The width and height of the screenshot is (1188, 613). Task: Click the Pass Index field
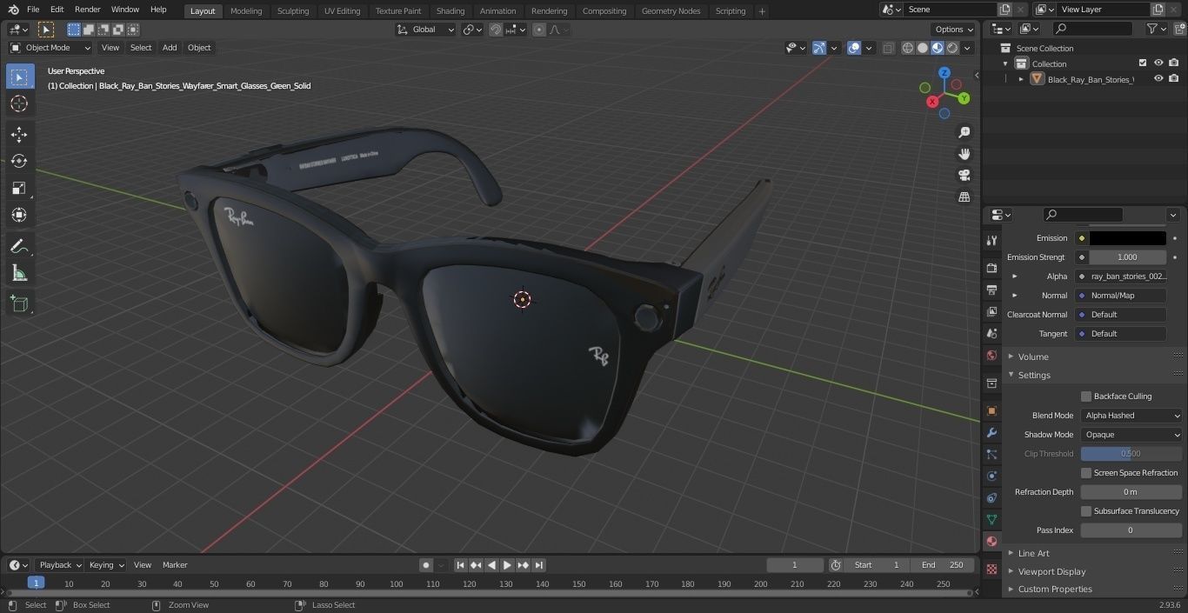click(x=1131, y=530)
